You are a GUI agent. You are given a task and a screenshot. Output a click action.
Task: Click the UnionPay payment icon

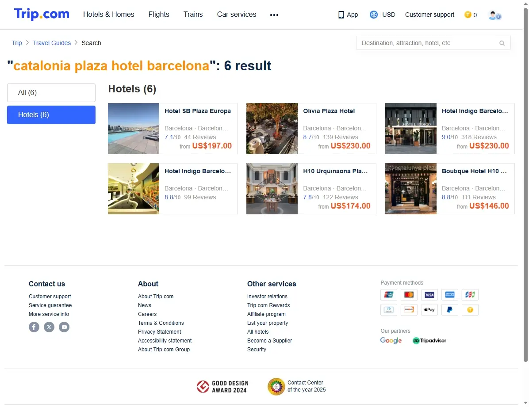389,295
